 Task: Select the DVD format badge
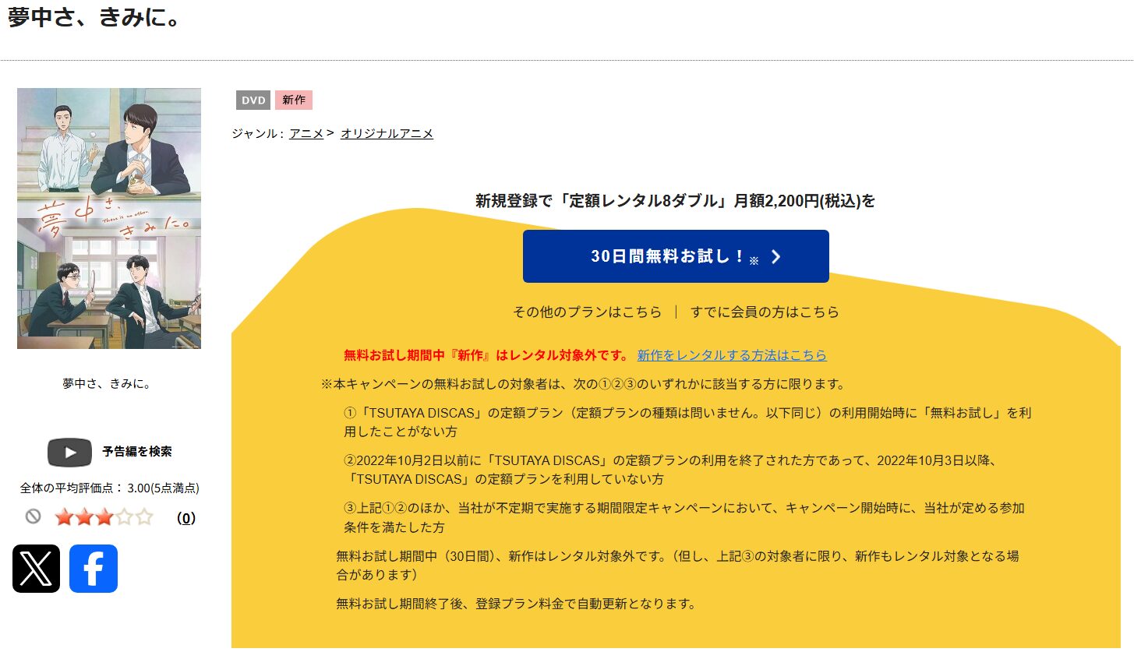coord(253,100)
